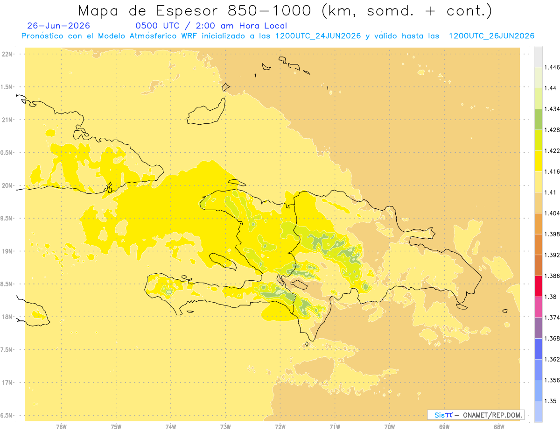Viewport: 560px width, 433px height.
Task: Click the "75W" longitude axis label
Action: pos(116,426)
